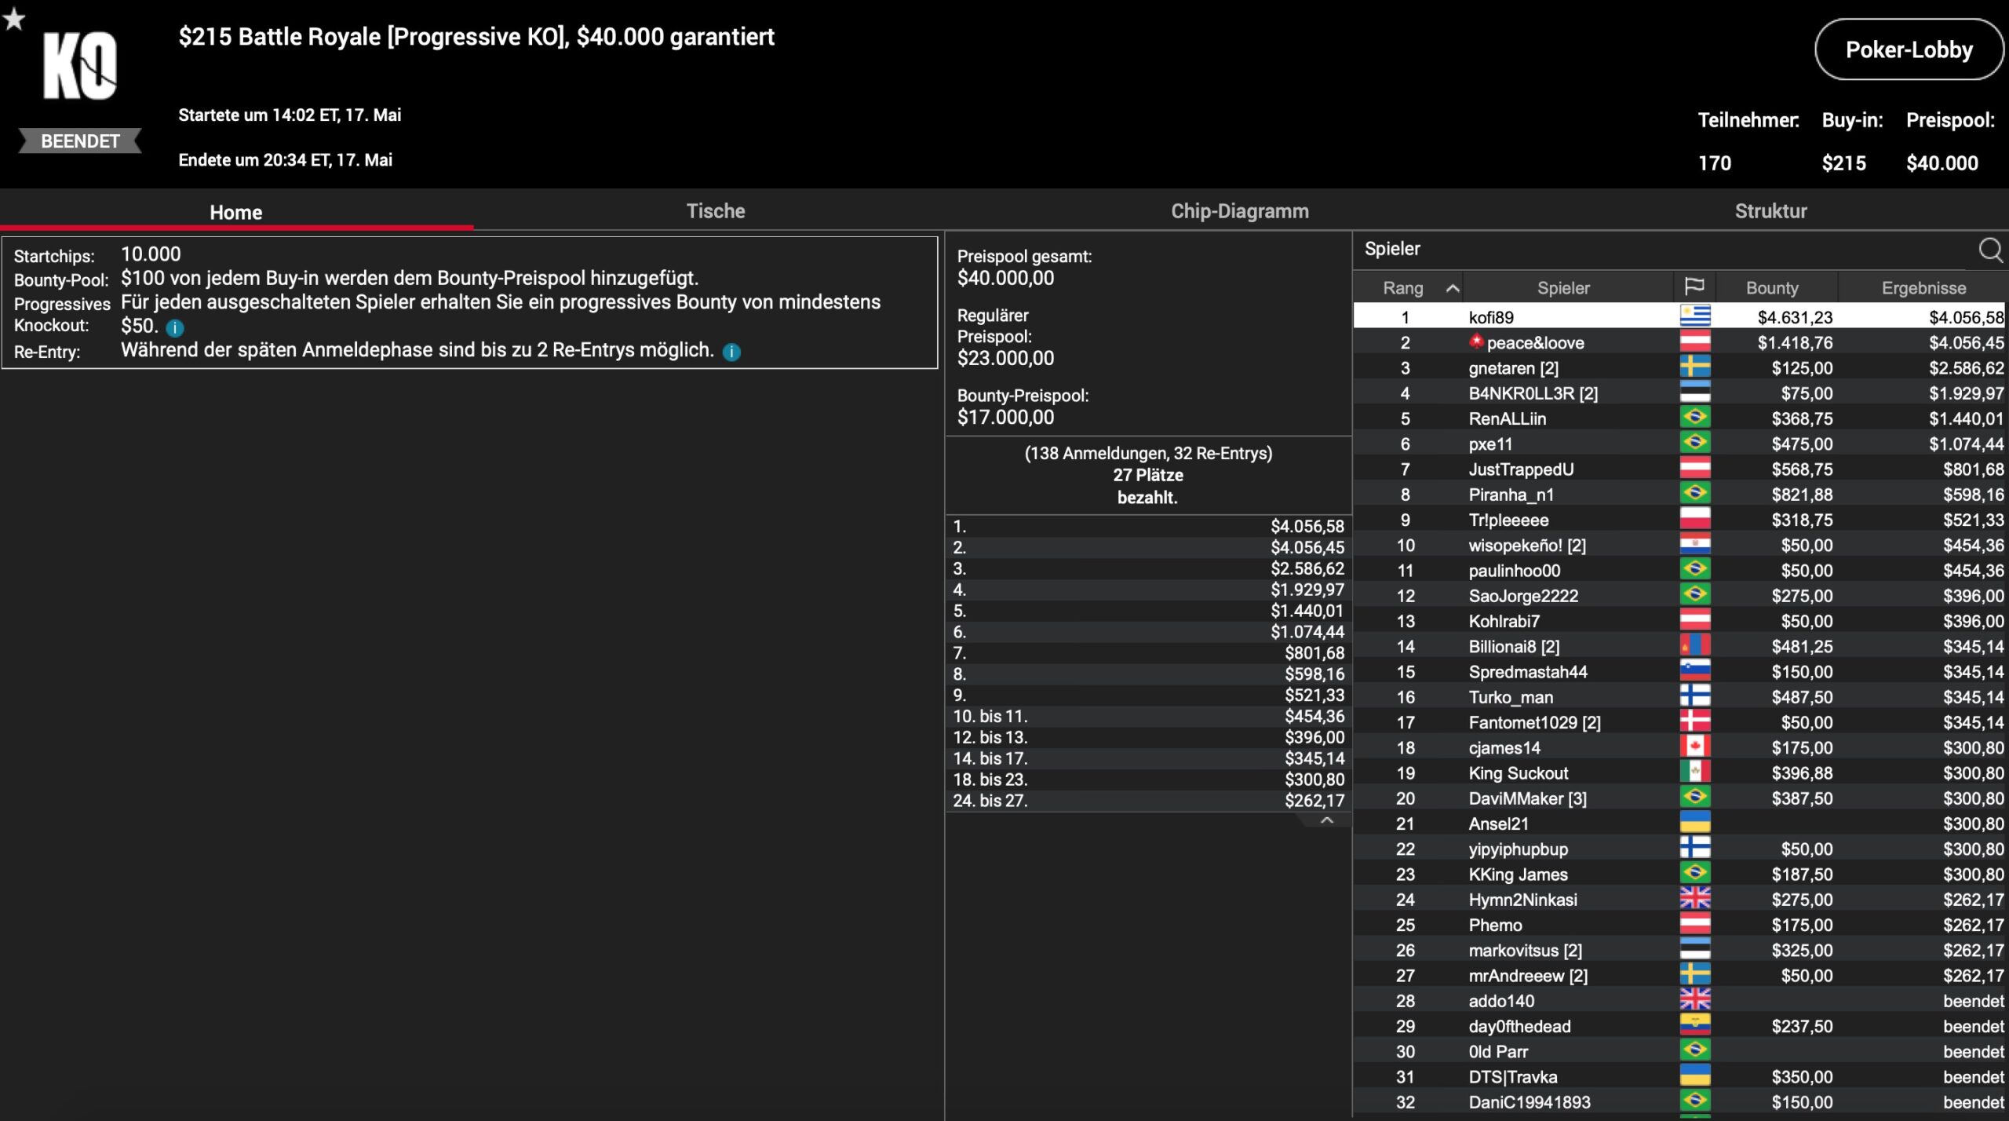2009x1121 pixels.
Task: Click the KO tournament logo
Action: pyautogui.click(x=80, y=66)
